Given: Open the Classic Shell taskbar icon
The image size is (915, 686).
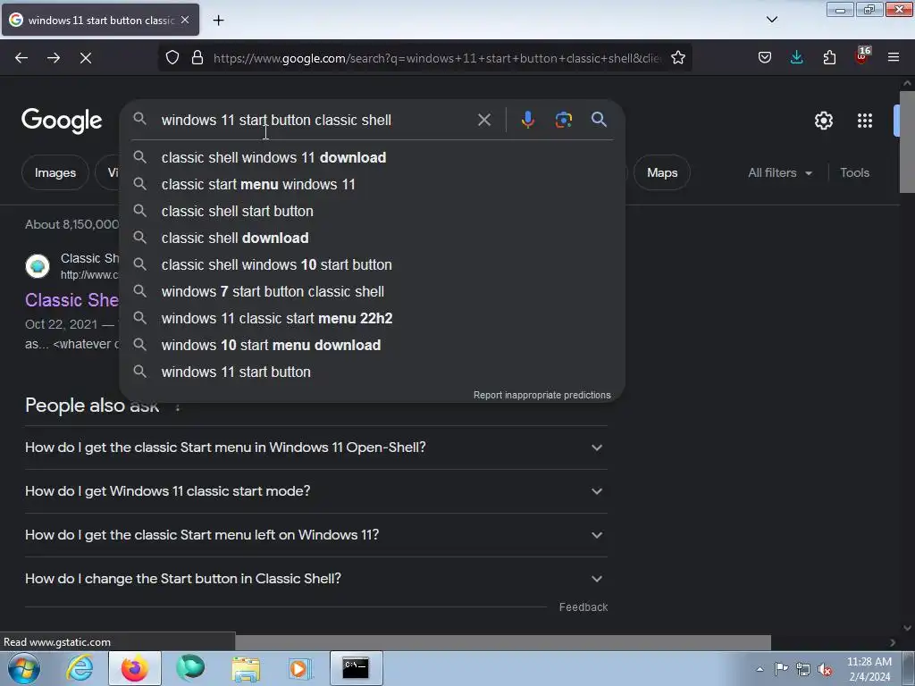Looking at the screenshot, I should [x=190, y=668].
